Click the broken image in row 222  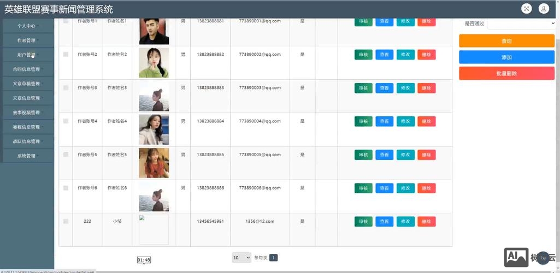(154, 229)
